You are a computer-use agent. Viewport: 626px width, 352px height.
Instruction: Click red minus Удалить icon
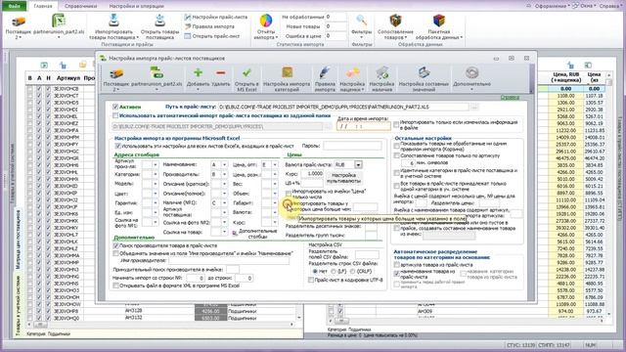[x=221, y=73]
